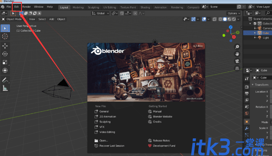
Task: Click the blue Z axis gizmo ball
Action: [231, 27]
